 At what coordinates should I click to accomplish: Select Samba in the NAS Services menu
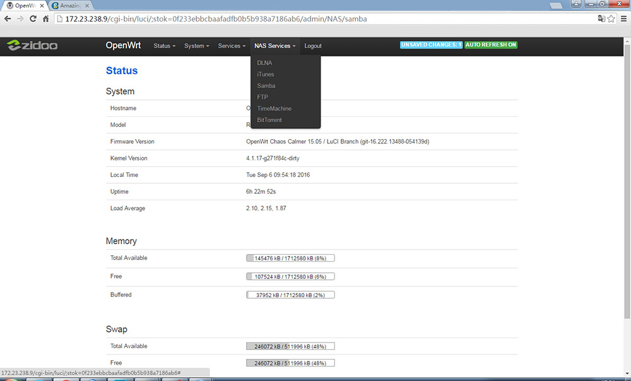[x=266, y=85]
